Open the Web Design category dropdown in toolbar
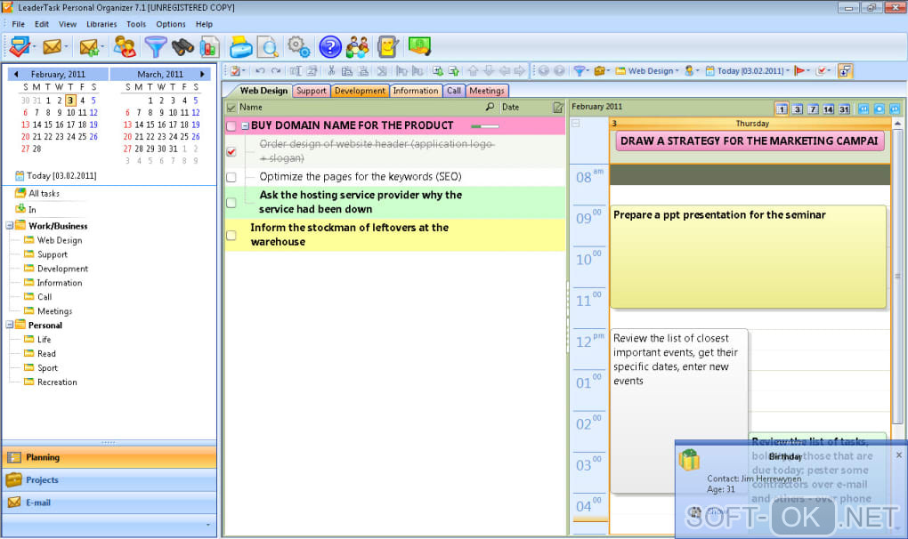 tap(647, 70)
